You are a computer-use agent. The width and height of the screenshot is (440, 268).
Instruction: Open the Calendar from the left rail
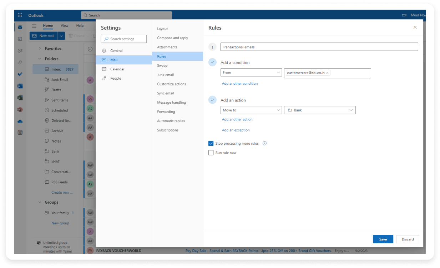(20, 39)
